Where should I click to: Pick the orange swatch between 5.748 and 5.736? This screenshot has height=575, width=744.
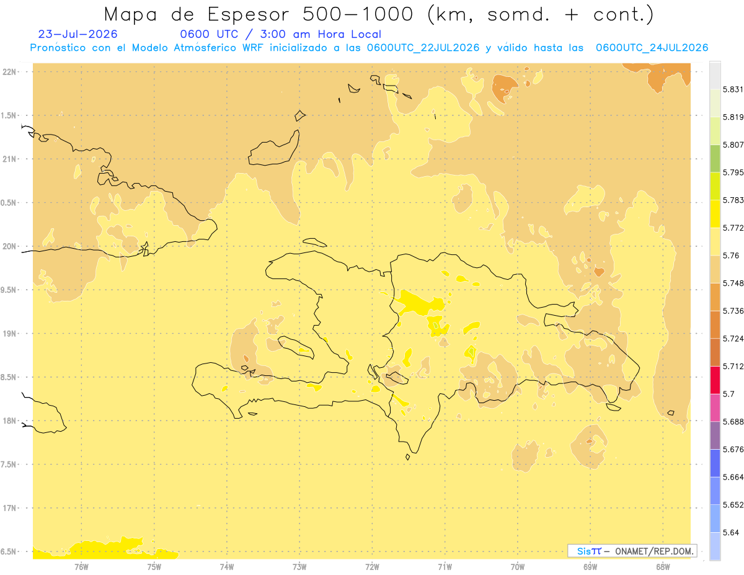[x=715, y=297]
